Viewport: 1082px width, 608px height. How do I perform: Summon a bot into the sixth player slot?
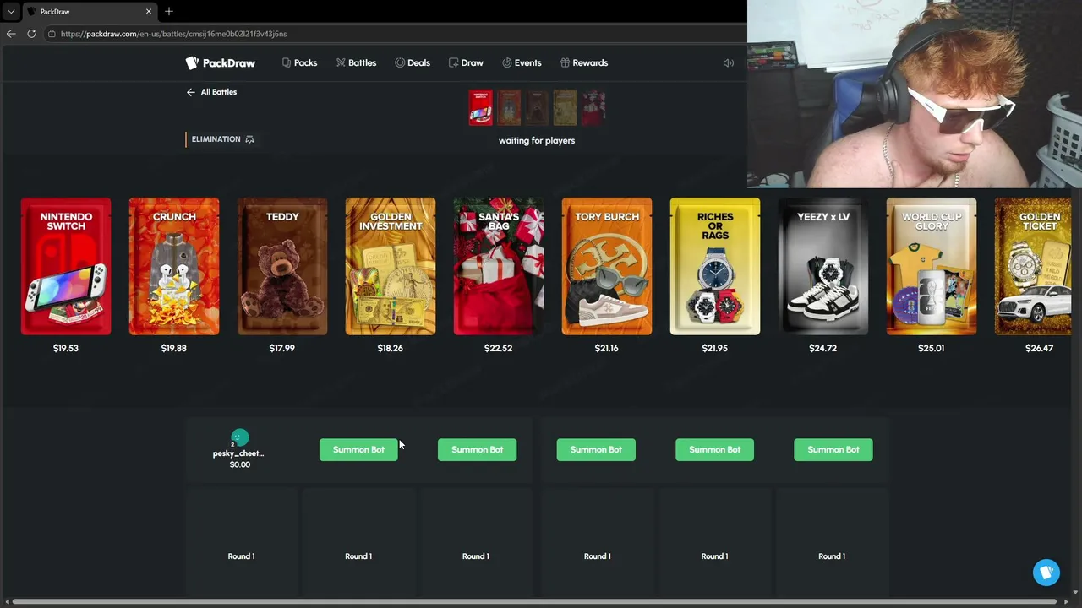coord(833,449)
